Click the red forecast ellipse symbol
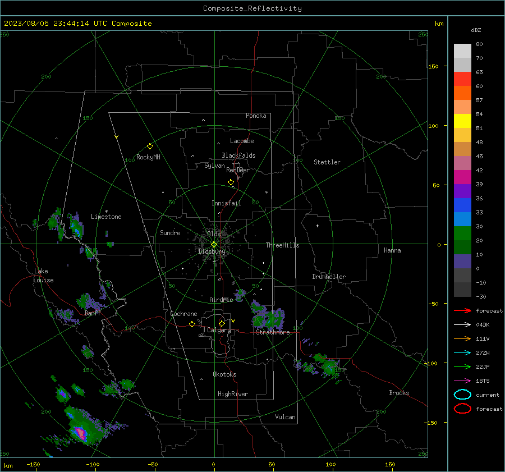505x472 pixels. click(x=462, y=409)
